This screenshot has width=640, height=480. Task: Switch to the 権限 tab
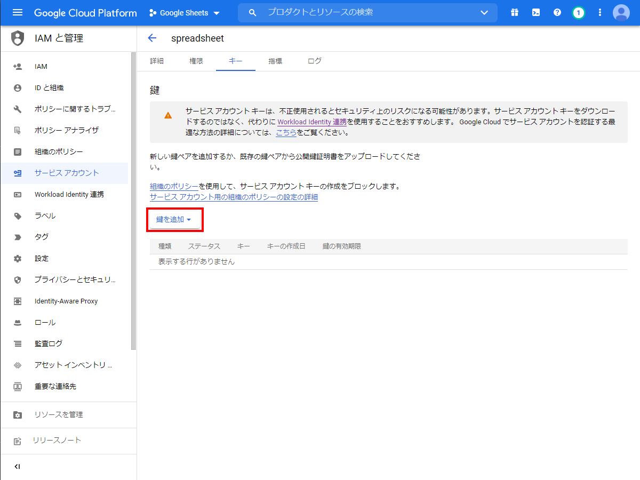(196, 61)
